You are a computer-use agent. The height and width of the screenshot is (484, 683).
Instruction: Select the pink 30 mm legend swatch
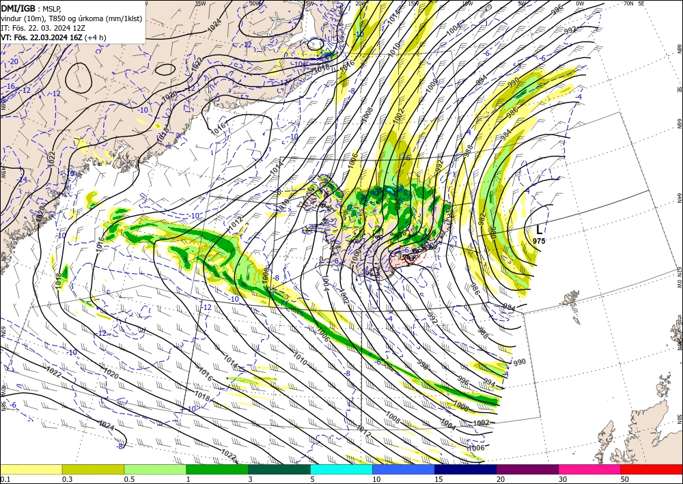tap(590, 469)
